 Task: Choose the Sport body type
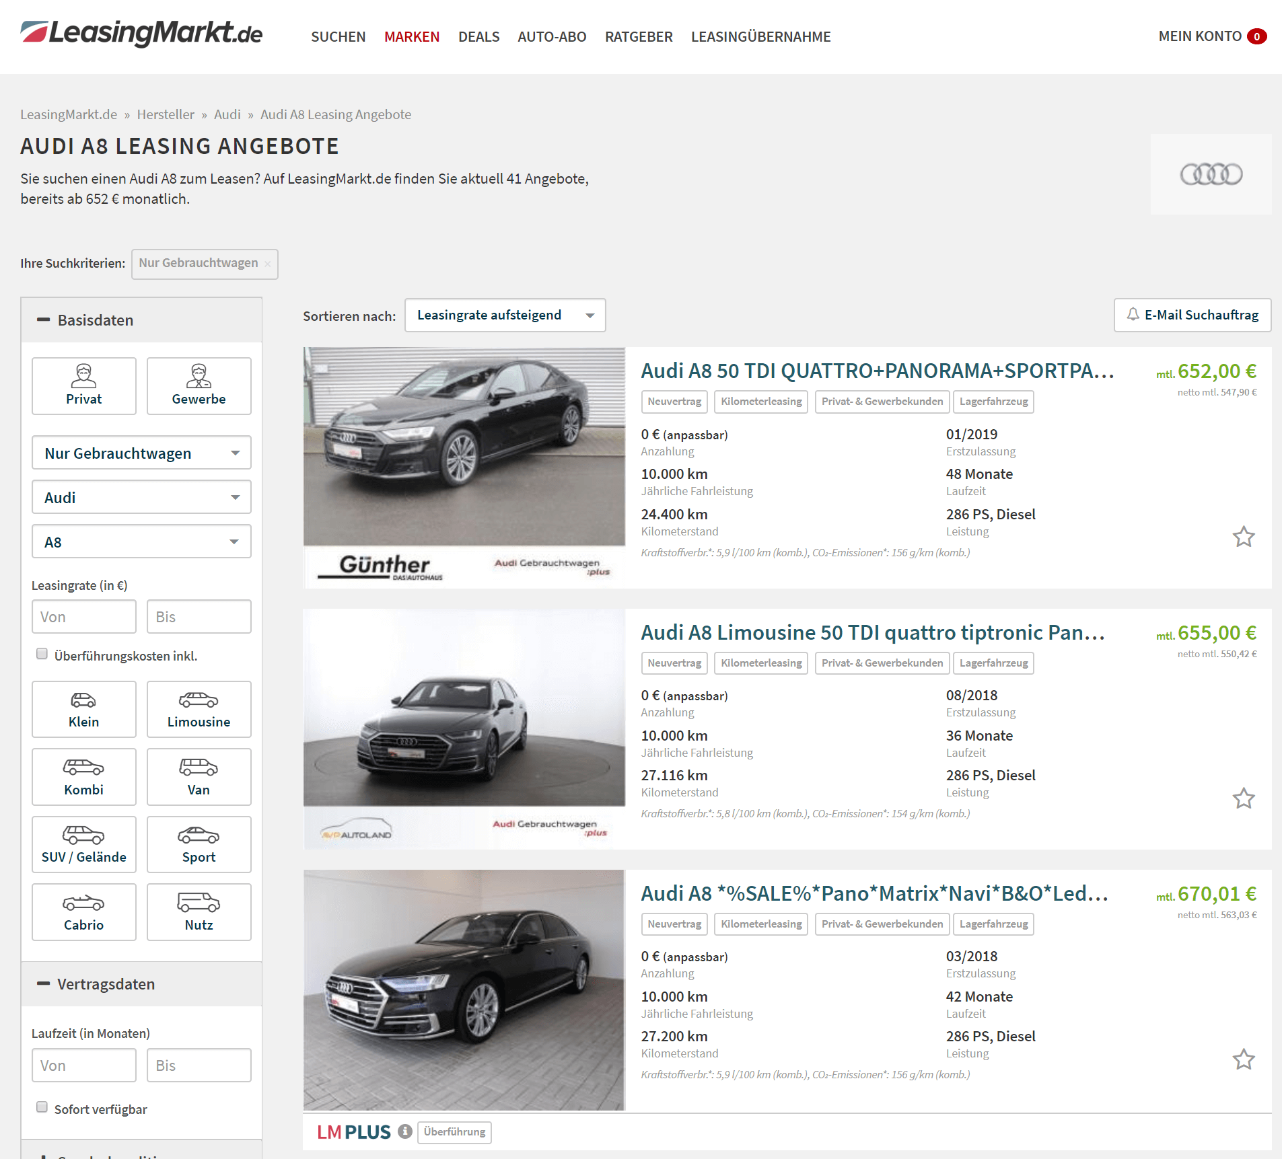pos(199,844)
